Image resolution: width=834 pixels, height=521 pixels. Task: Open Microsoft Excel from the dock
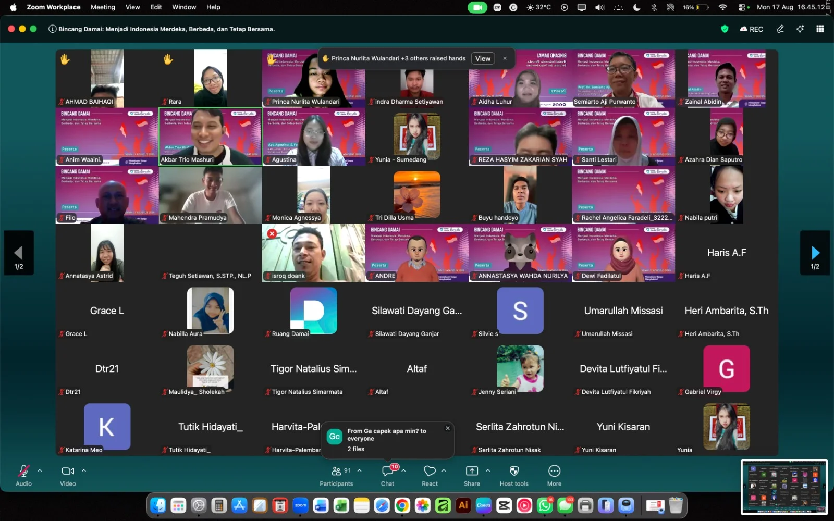341,505
